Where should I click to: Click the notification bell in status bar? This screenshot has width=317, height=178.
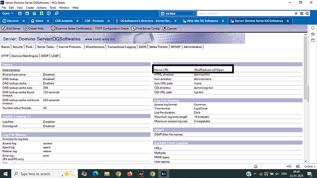(256, 167)
